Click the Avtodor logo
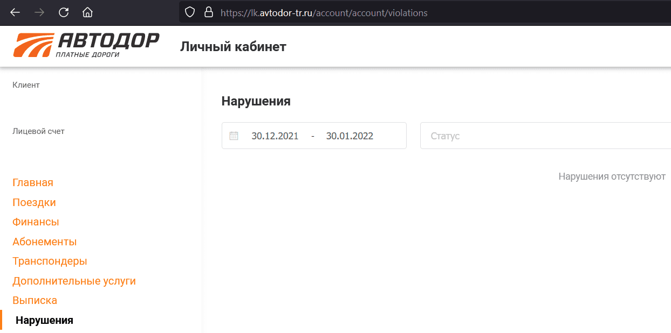671x333 pixels. 86,45
